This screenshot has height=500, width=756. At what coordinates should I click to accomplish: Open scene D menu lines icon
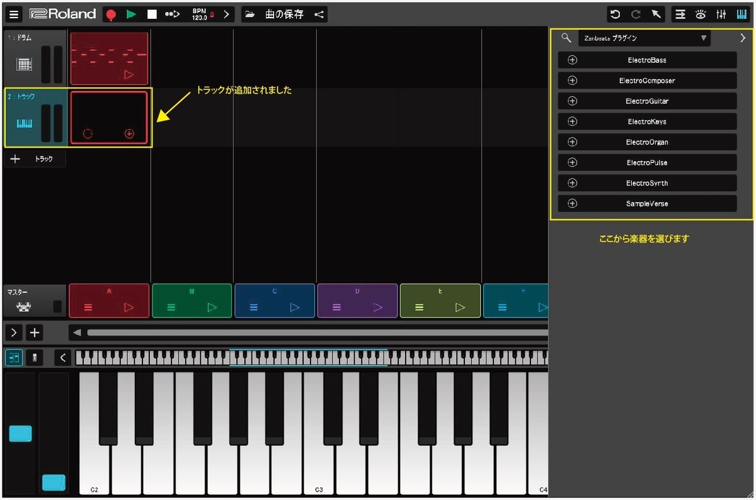coord(336,307)
